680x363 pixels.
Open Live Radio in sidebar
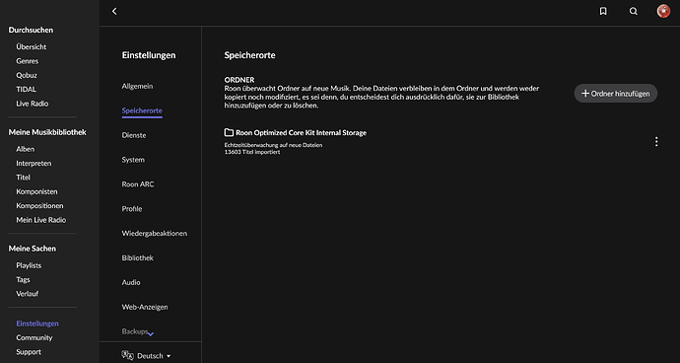[33, 104]
